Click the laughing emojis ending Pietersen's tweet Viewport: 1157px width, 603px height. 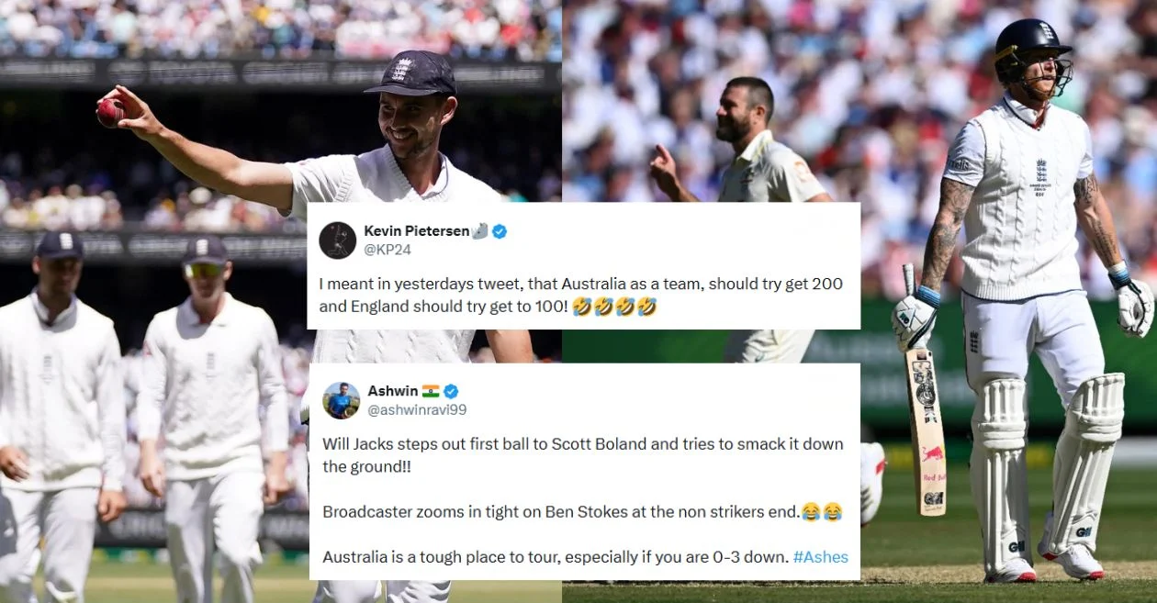613,307
